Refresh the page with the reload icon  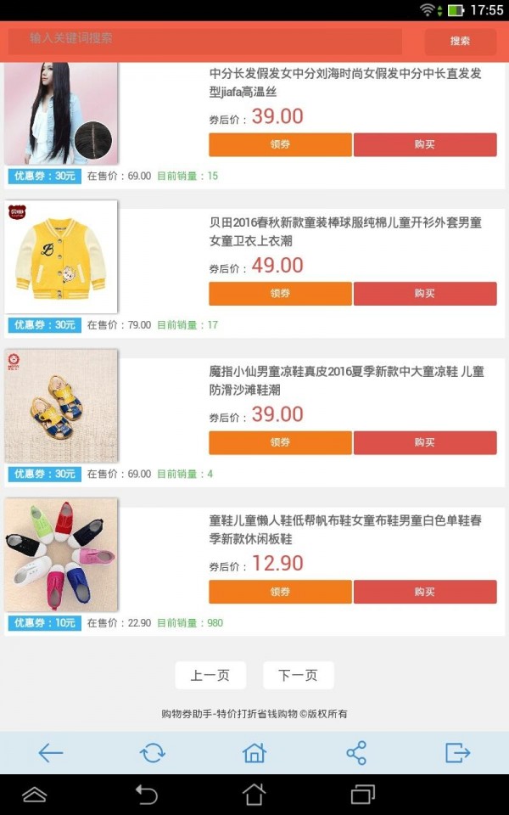(152, 752)
